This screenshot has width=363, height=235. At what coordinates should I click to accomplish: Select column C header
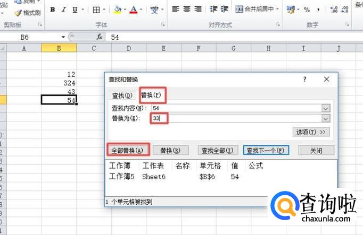coord(94,48)
